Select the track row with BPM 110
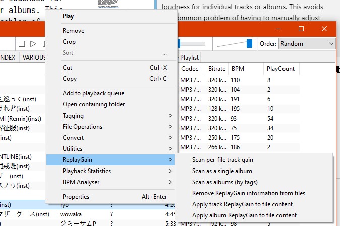Image resolution: width=340 pixels, height=226 pixels. pos(239,80)
